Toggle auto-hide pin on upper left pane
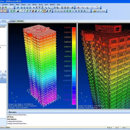Image resolution: width=130 pixels, height=130 pixels. 3,21
